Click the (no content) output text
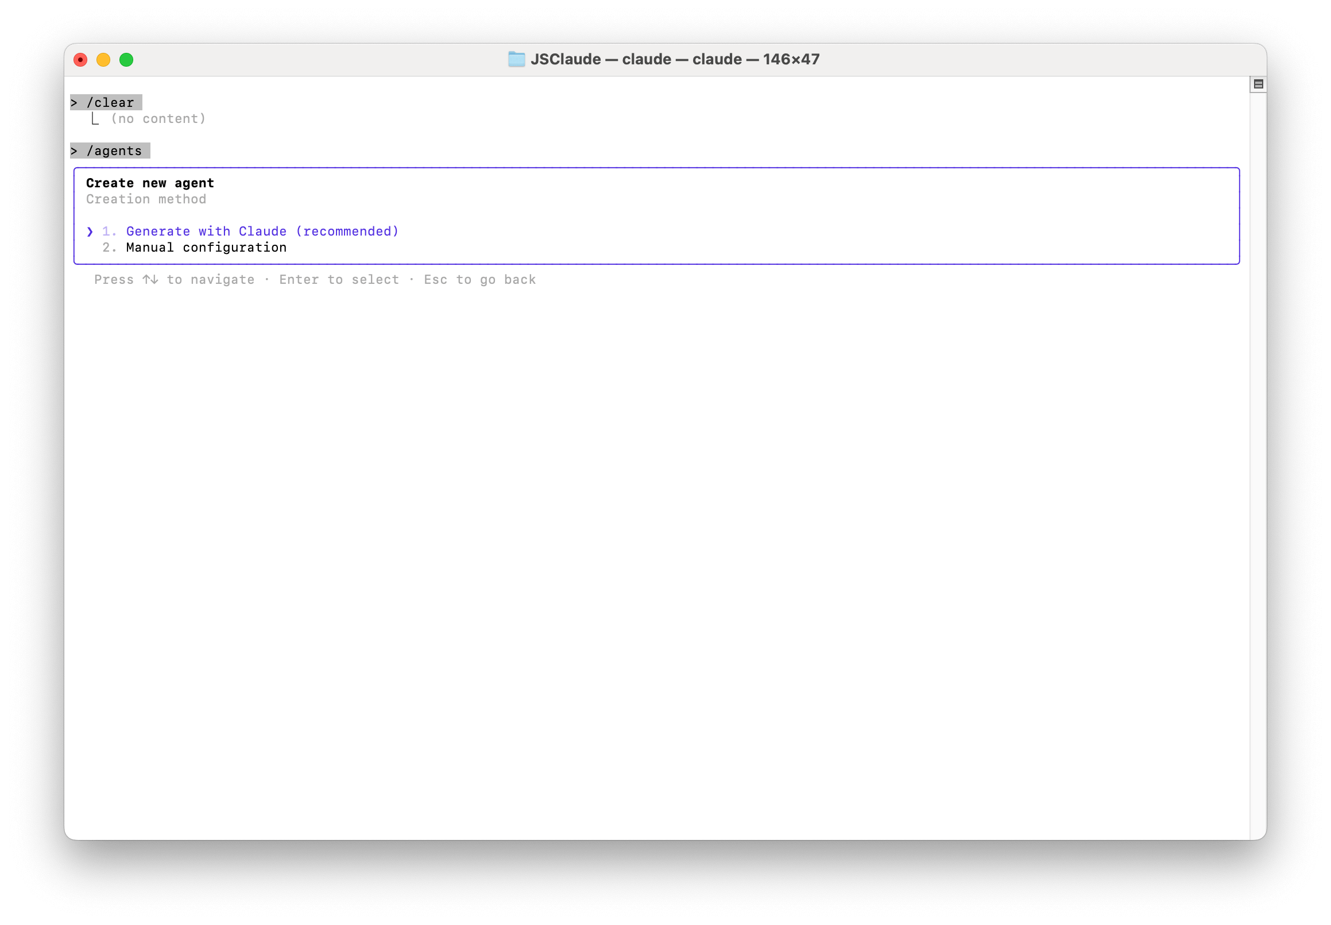This screenshot has width=1331, height=925. coord(158,119)
